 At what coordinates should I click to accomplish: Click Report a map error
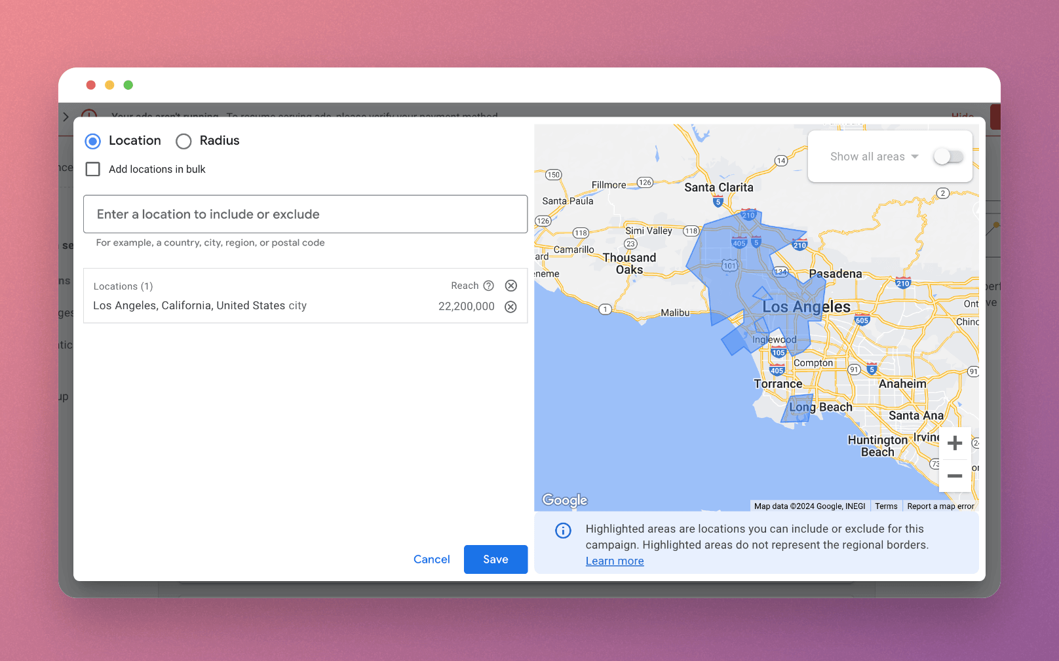(x=940, y=506)
